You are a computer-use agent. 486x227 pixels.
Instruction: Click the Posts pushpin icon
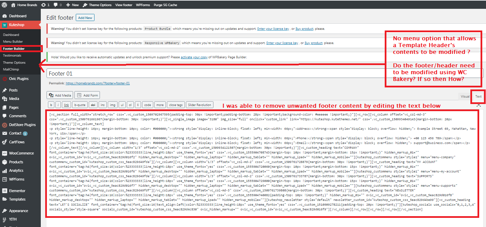point(4,90)
